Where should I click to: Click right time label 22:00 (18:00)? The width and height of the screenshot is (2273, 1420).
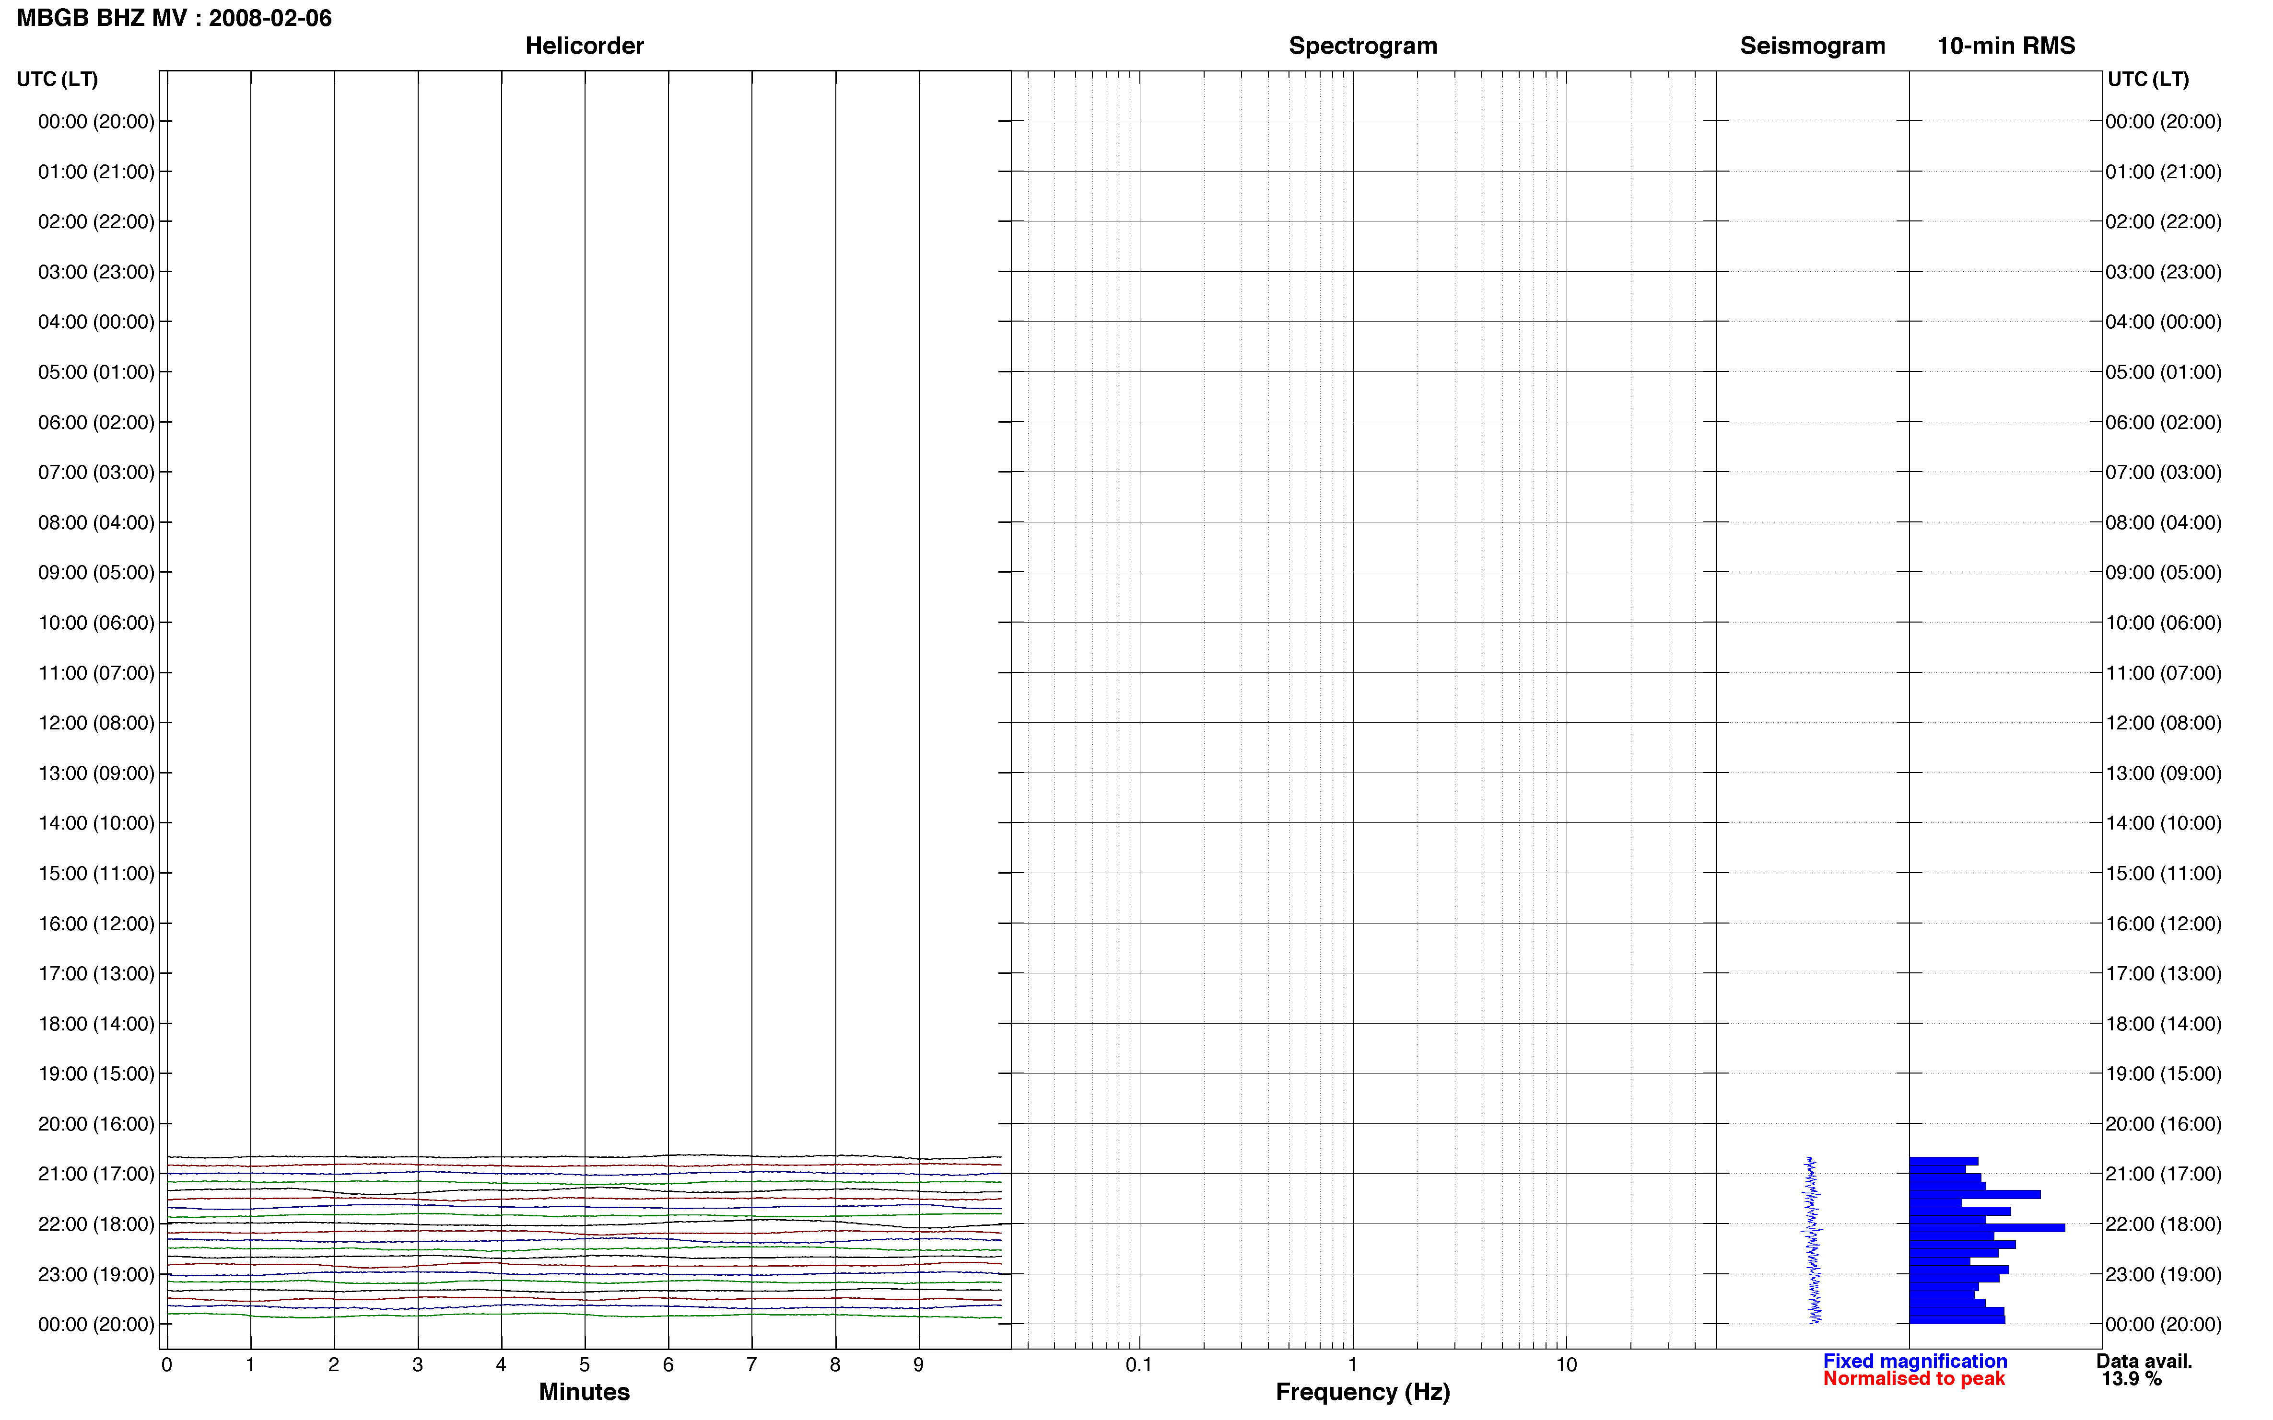[x=2163, y=1224]
